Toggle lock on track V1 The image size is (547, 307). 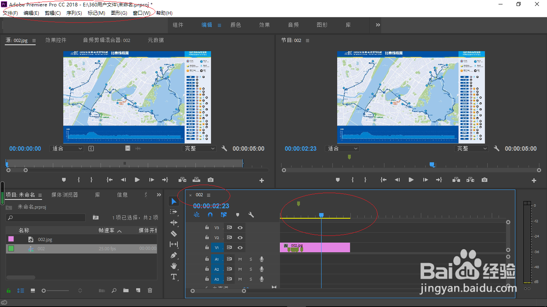(207, 247)
